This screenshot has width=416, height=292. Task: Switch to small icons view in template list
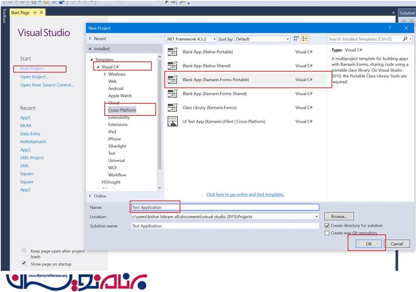pyautogui.click(x=296, y=39)
